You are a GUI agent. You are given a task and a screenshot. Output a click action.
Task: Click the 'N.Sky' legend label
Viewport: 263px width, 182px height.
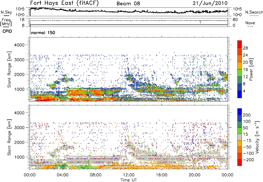pos(6,12)
